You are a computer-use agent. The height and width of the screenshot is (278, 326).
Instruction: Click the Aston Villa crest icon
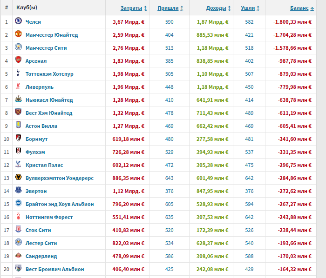(18, 126)
